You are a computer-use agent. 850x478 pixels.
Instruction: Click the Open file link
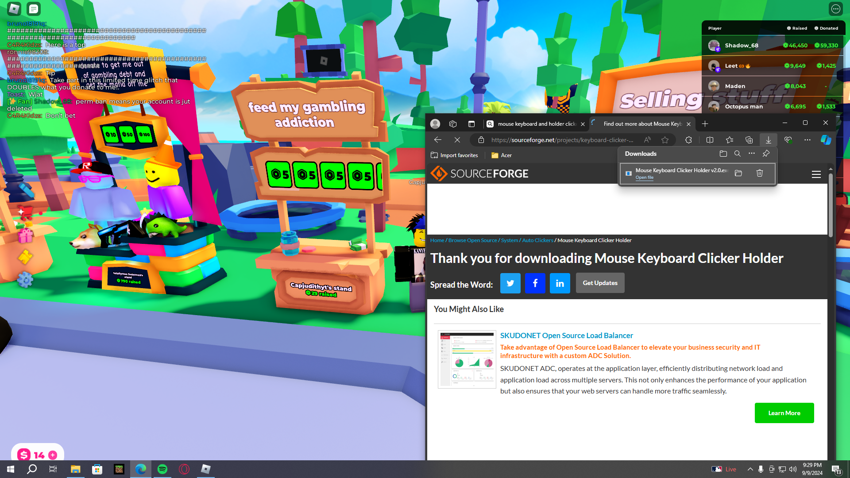pos(644,177)
